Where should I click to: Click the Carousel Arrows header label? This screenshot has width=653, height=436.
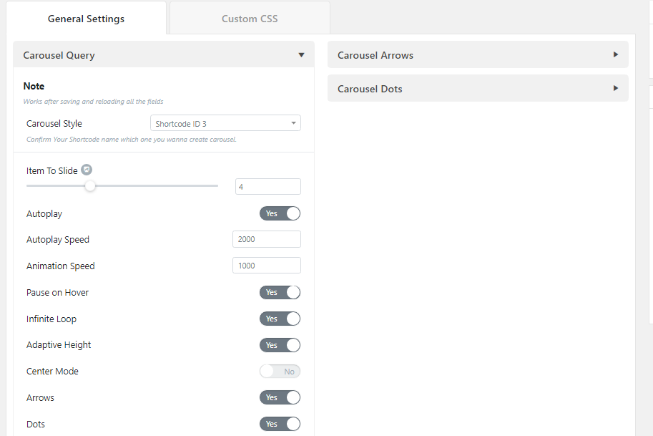pyautogui.click(x=375, y=55)
